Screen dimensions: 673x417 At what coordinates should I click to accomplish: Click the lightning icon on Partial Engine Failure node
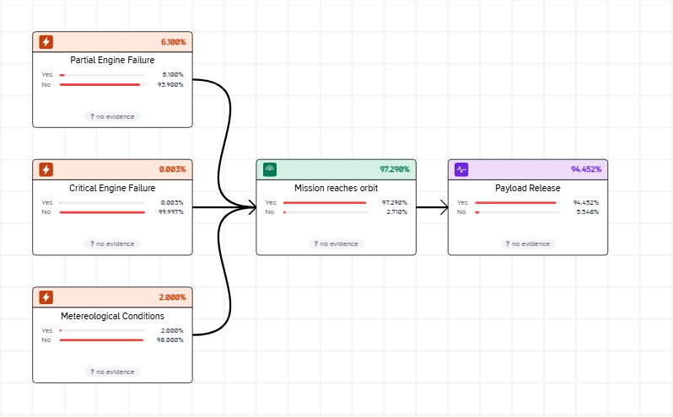point(46,42)
